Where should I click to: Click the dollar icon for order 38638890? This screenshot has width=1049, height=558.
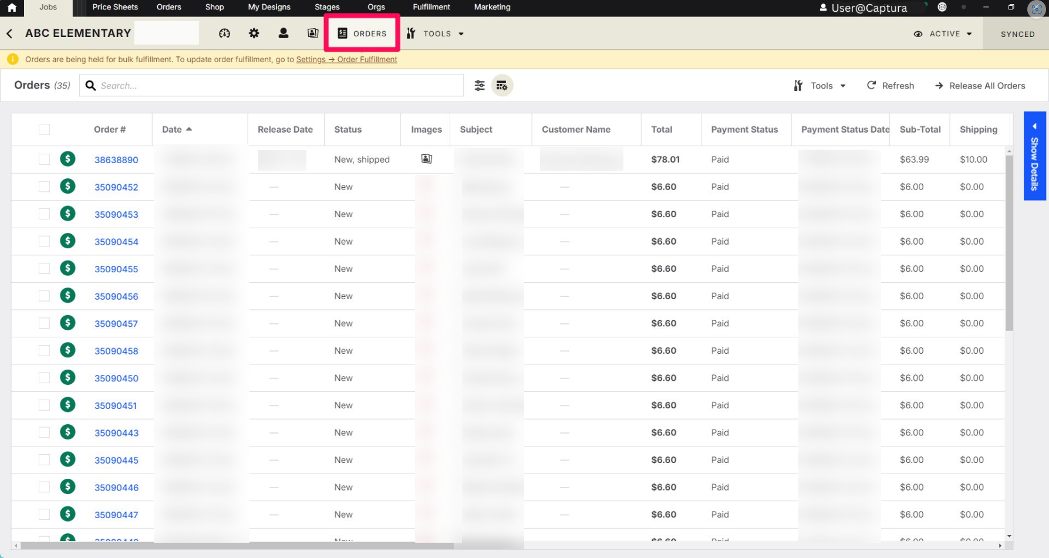pos(68,159)
